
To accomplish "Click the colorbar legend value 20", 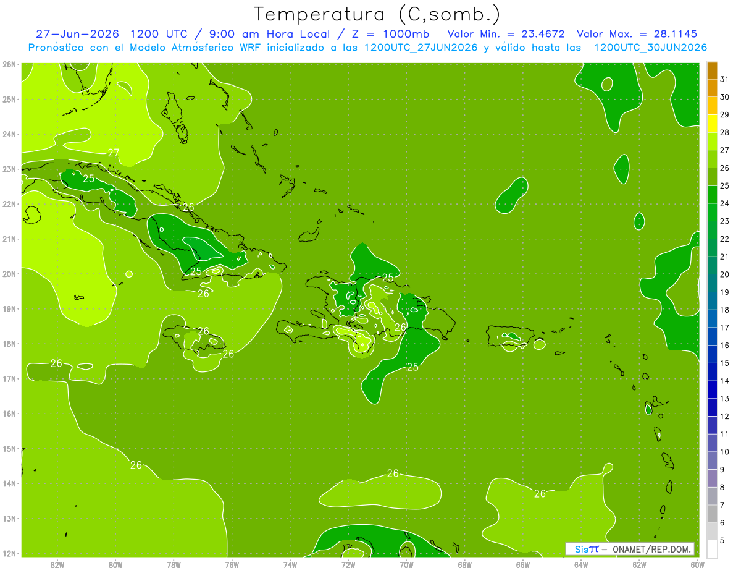I will 724,274.
